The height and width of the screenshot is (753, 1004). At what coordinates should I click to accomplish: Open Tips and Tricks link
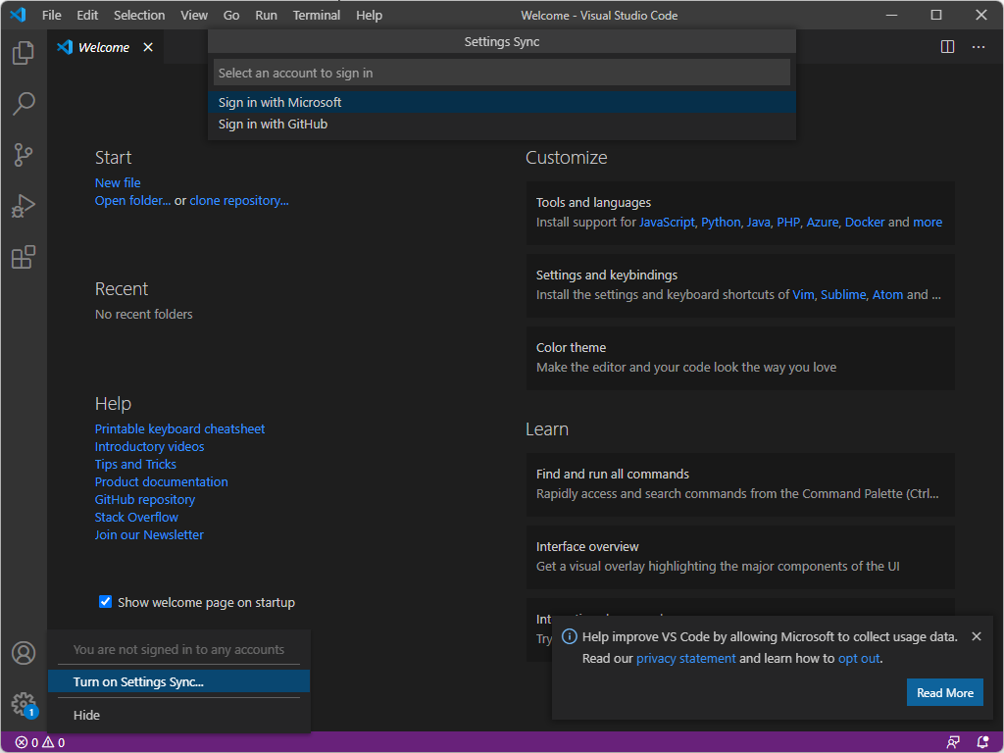coord(135,464)
